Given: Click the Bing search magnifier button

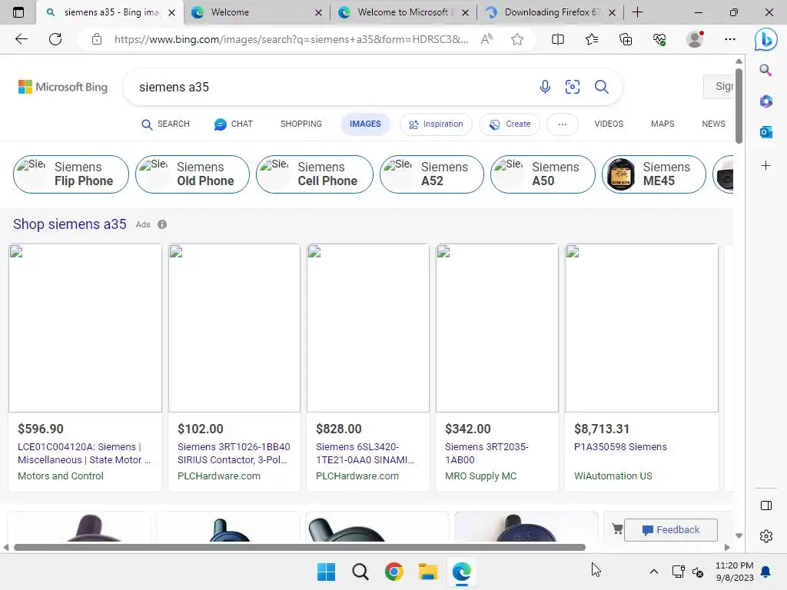Looking at the screenshot, I should coord(601,87).
